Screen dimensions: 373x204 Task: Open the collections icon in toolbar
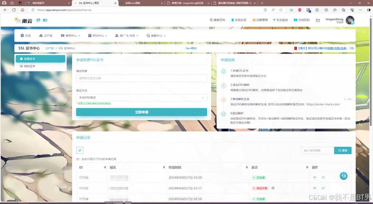coord(343,10)
